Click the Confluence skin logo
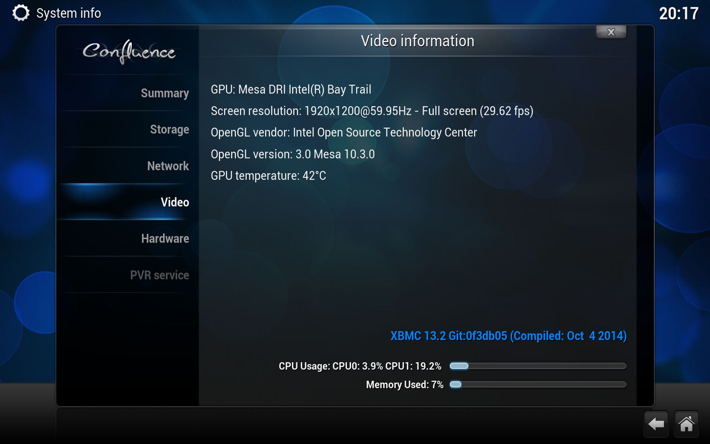Screen dimensions: 710x444 129,52
